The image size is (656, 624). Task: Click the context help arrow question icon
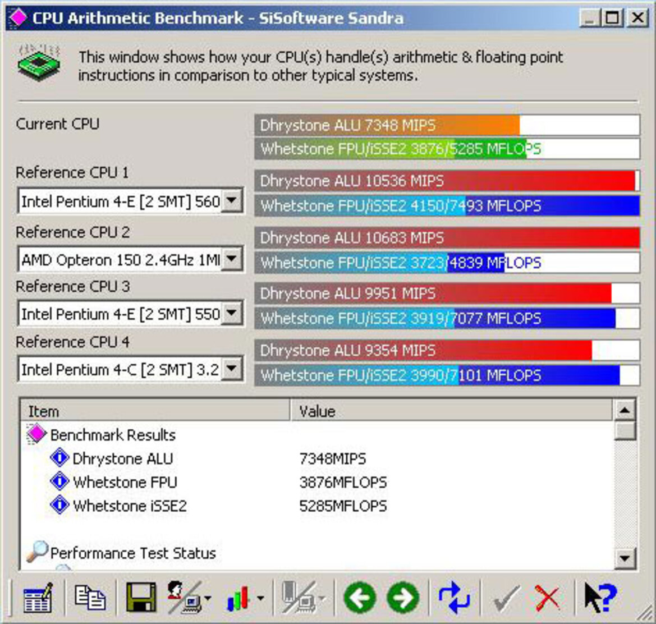click(600, 598)
